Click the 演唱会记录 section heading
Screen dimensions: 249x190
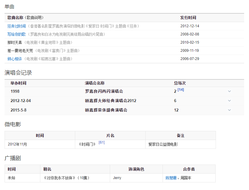(18, 73)
